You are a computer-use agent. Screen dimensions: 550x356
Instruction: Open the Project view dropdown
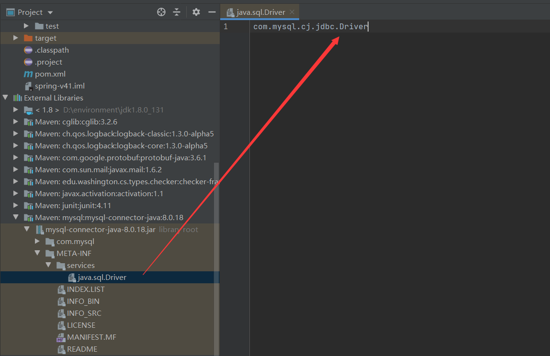pyautogui.click(x=50, y=12)
